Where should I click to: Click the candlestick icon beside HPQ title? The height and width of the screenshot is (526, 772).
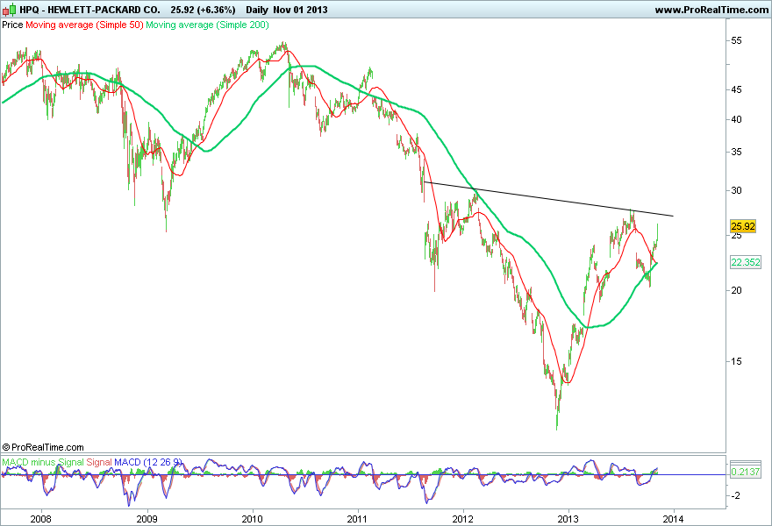pyautogui.click(x=10, y=10)
